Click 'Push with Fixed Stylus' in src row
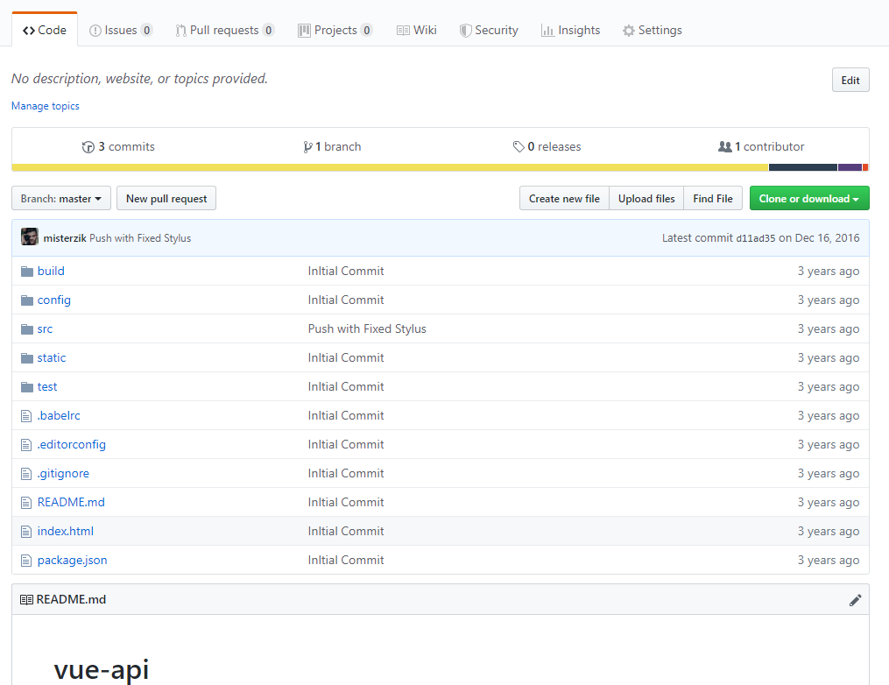The width and height of the screenshot is (889, 685). (367, 328)
